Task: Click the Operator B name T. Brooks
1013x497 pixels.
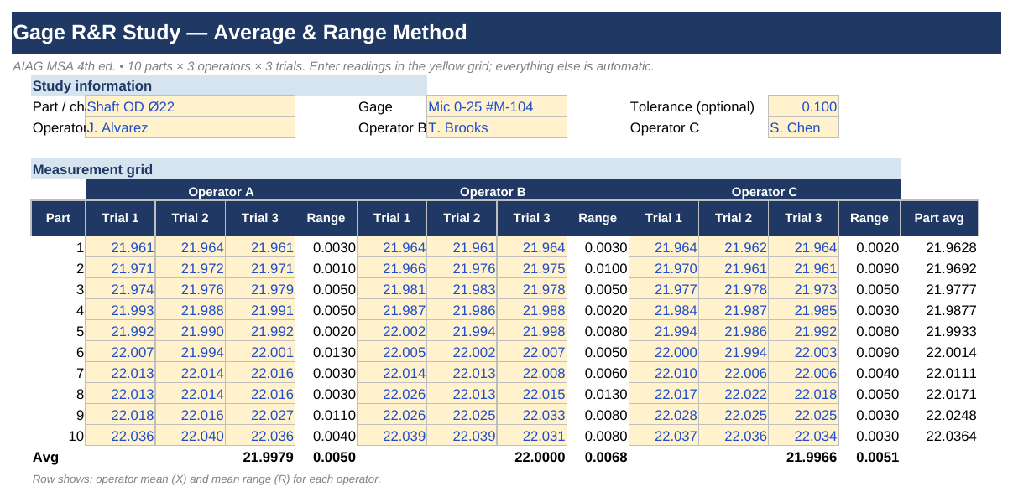Action: (x=497, y=127)
